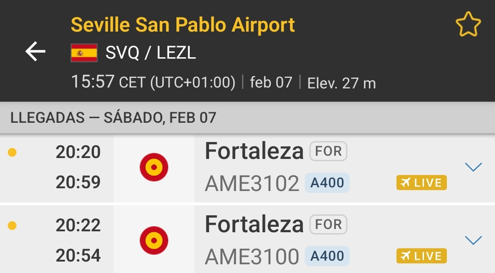Toggle the favorite star for Seville airport

pos(468,25)
